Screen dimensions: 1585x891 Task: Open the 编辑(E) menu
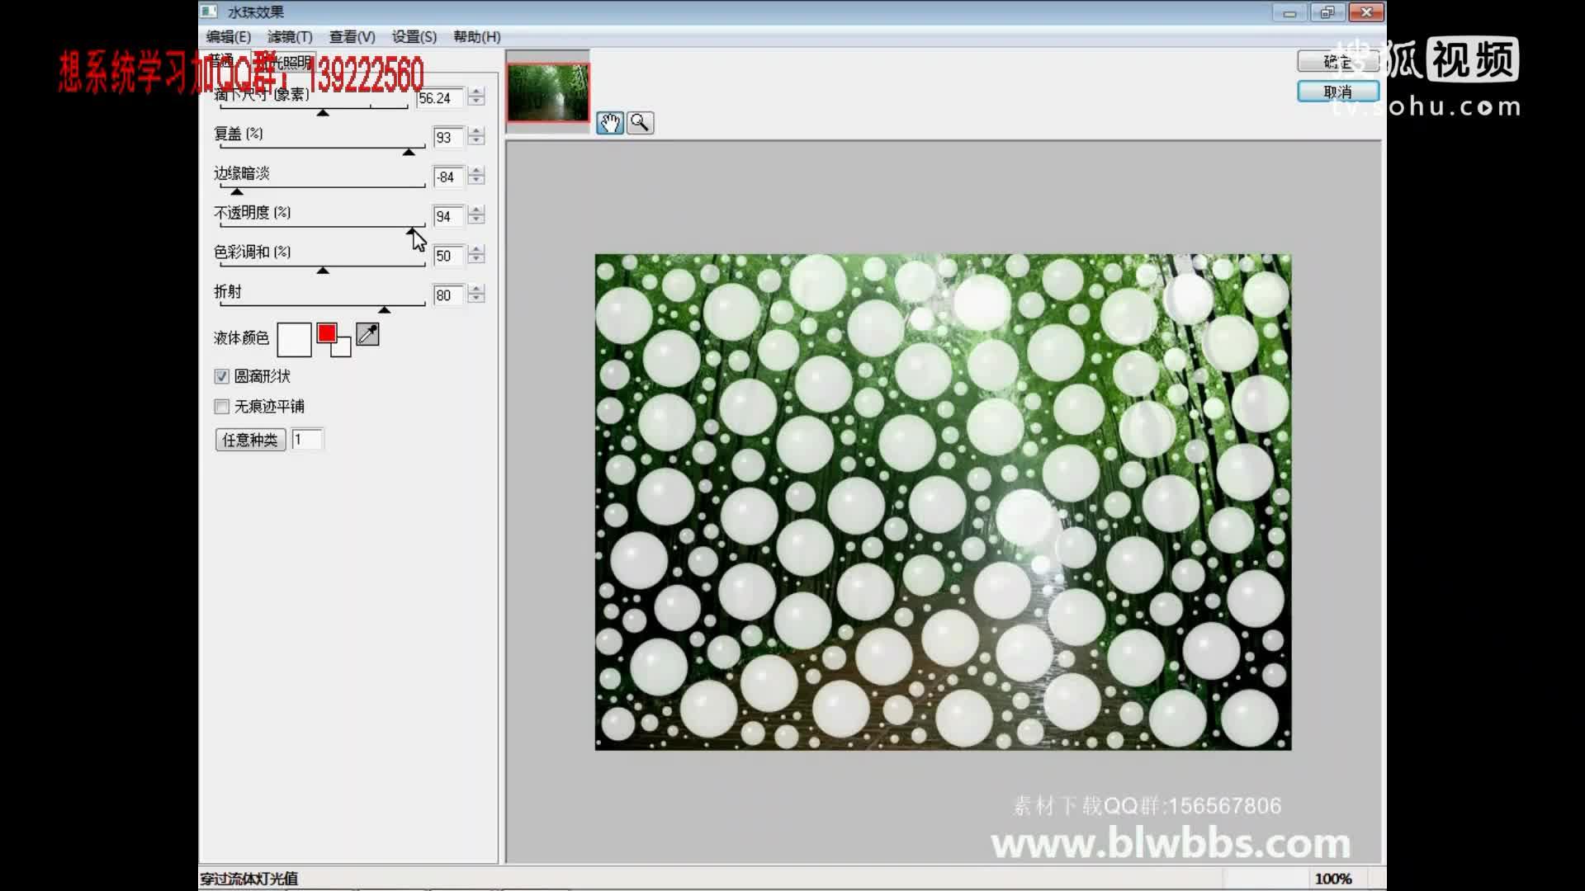(x=228, y=37)
